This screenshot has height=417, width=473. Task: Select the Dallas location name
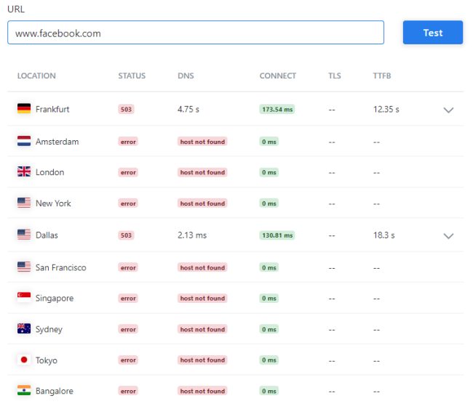tap(47, 235)
